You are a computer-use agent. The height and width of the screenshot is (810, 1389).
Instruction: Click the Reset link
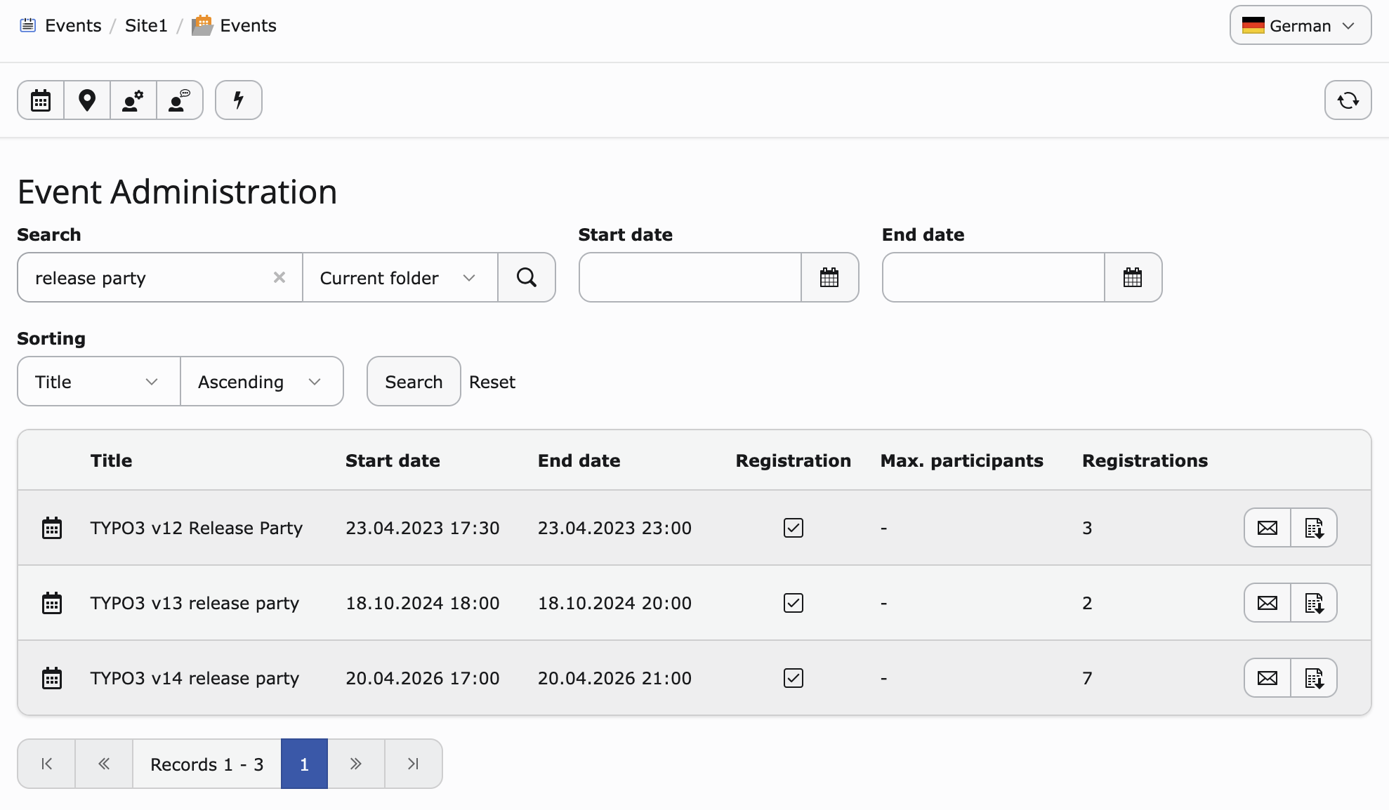pos(492,382)
